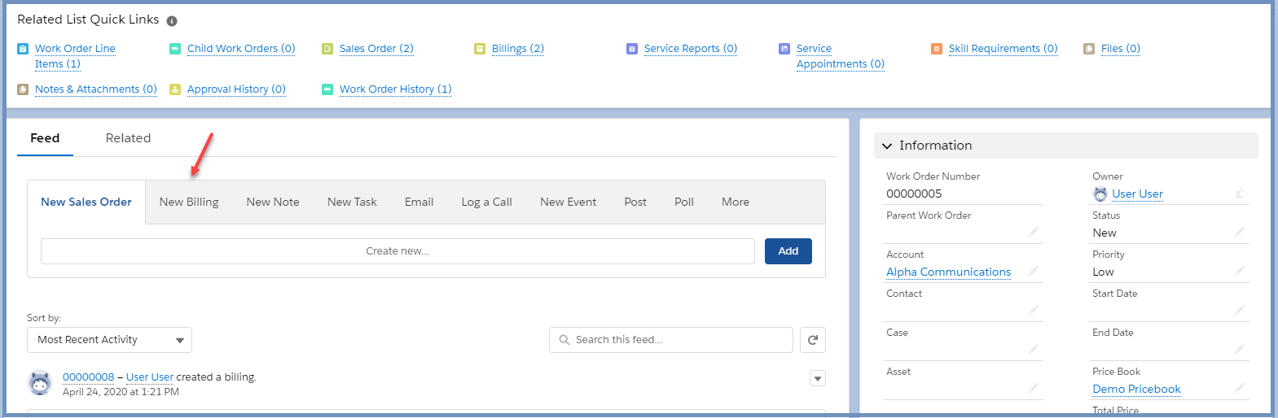Open Service Reports (0) link

tap(691, 49)
